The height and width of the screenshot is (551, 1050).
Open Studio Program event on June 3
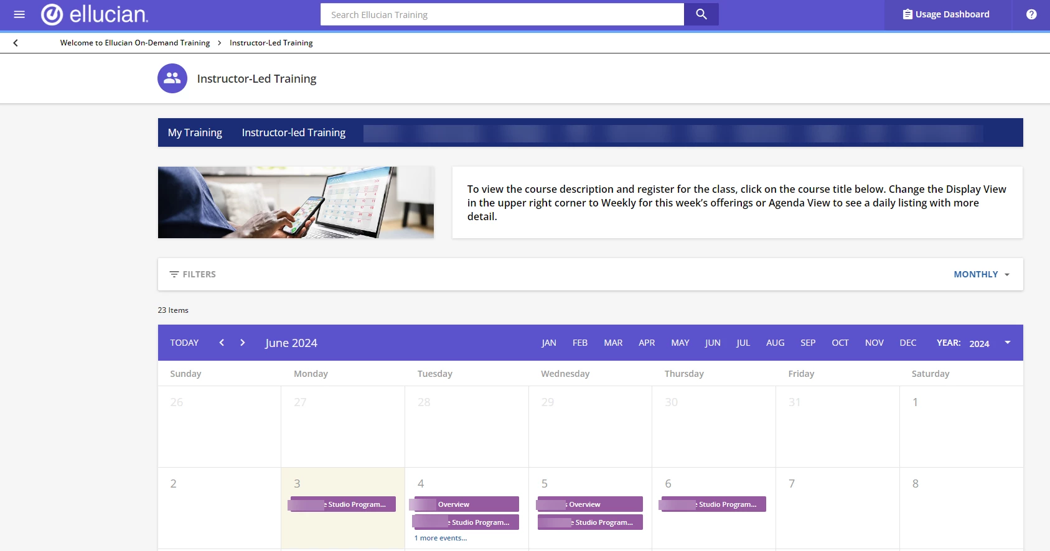343,504
